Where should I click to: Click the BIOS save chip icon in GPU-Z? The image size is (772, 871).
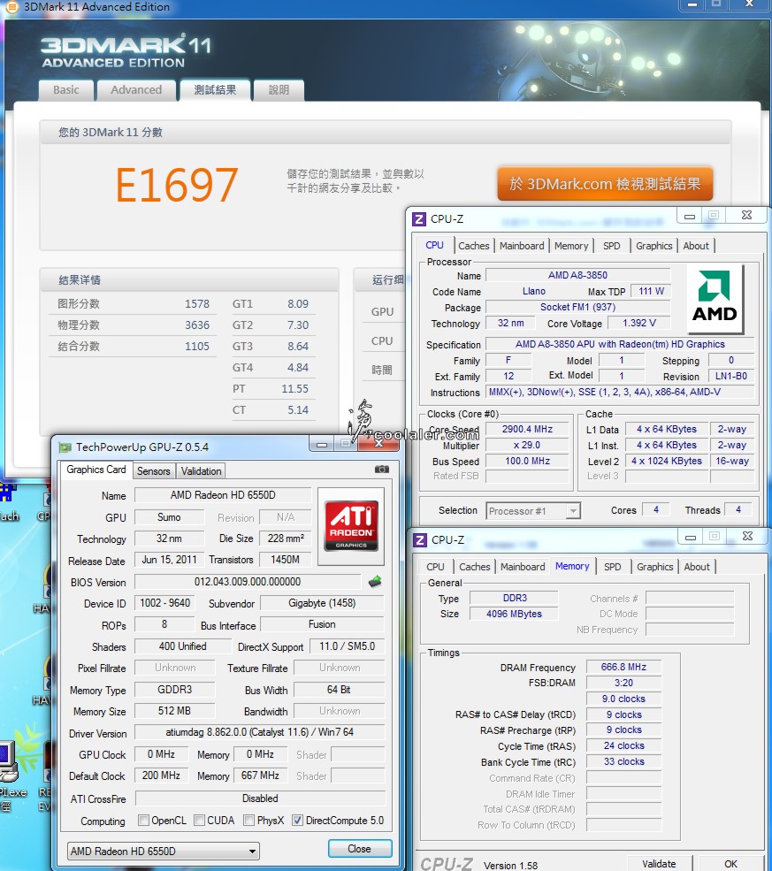[x=375, y=582]
